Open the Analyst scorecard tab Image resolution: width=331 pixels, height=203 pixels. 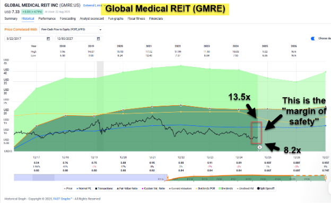92,19
